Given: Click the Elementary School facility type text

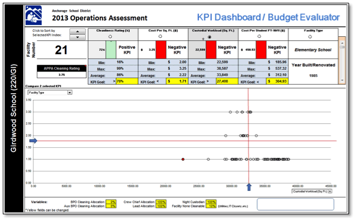Looking at the screenshot, I should tap(313, 50).
